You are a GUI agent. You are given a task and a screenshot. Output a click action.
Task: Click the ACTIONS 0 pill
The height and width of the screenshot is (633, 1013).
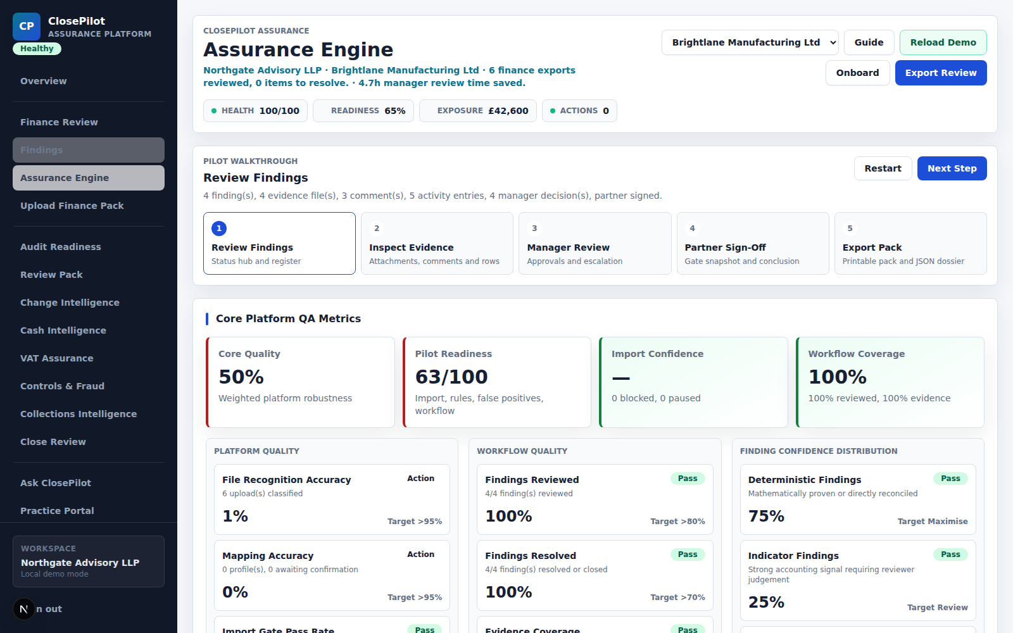[579, 111]
